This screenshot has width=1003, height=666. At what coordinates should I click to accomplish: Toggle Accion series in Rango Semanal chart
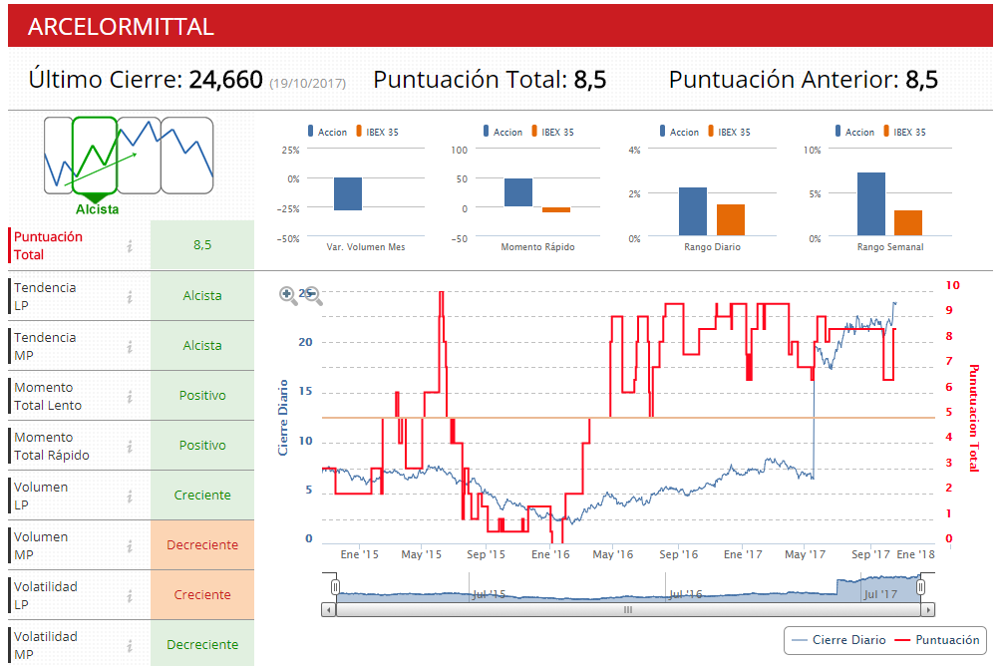coord(854,132)
